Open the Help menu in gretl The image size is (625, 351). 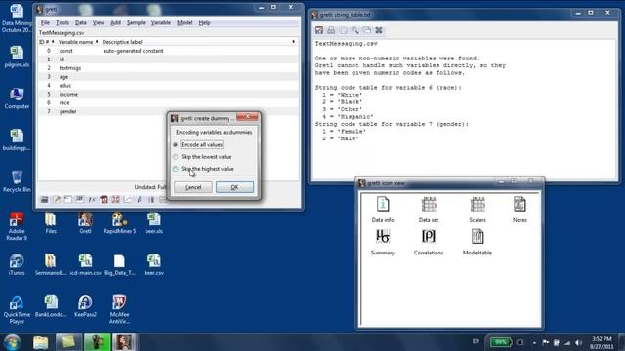204,23
